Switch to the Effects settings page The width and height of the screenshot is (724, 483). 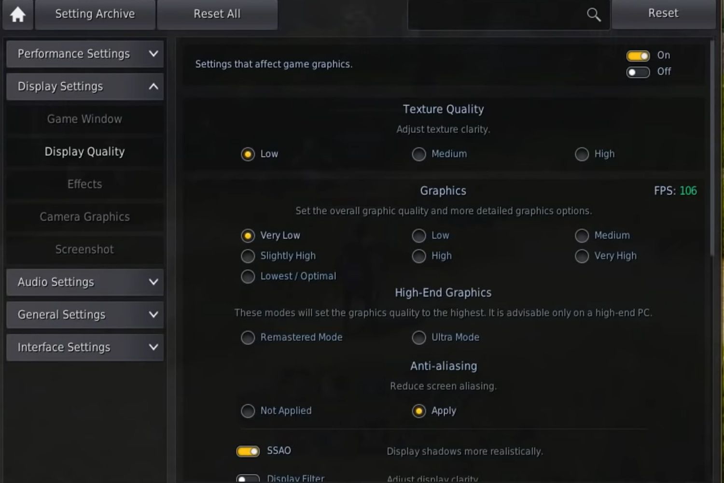click(x=84, y=184)
